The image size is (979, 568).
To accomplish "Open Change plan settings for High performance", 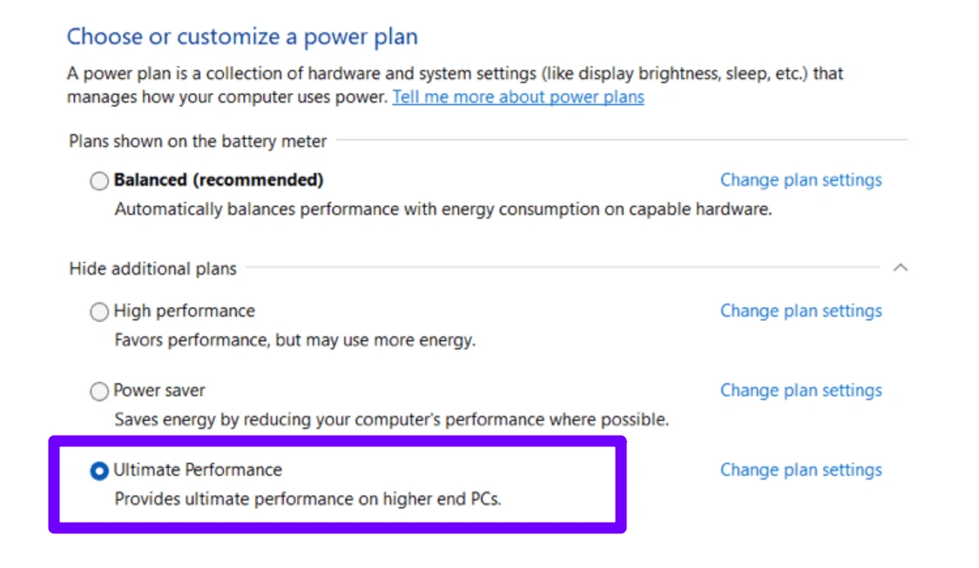I will (x=800, y=311).
